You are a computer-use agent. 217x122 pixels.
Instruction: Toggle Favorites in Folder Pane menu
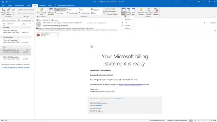(127, 25)
